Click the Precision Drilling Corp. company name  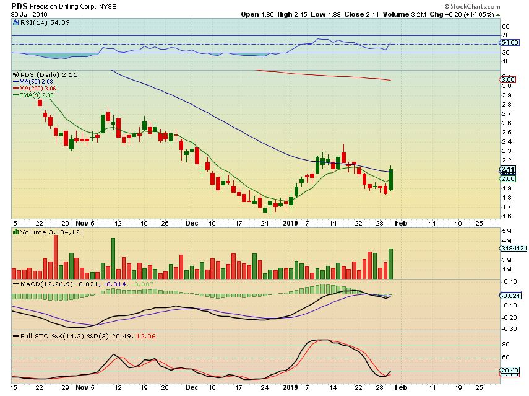tap(62, 6)
